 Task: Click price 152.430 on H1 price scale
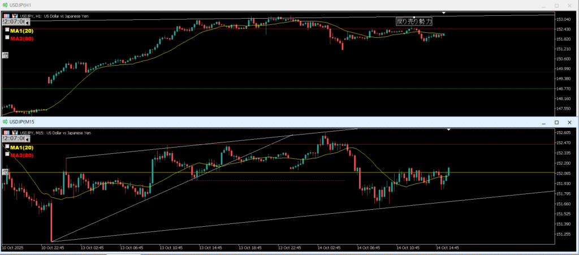pyautogui.click(x=565, y=29)
